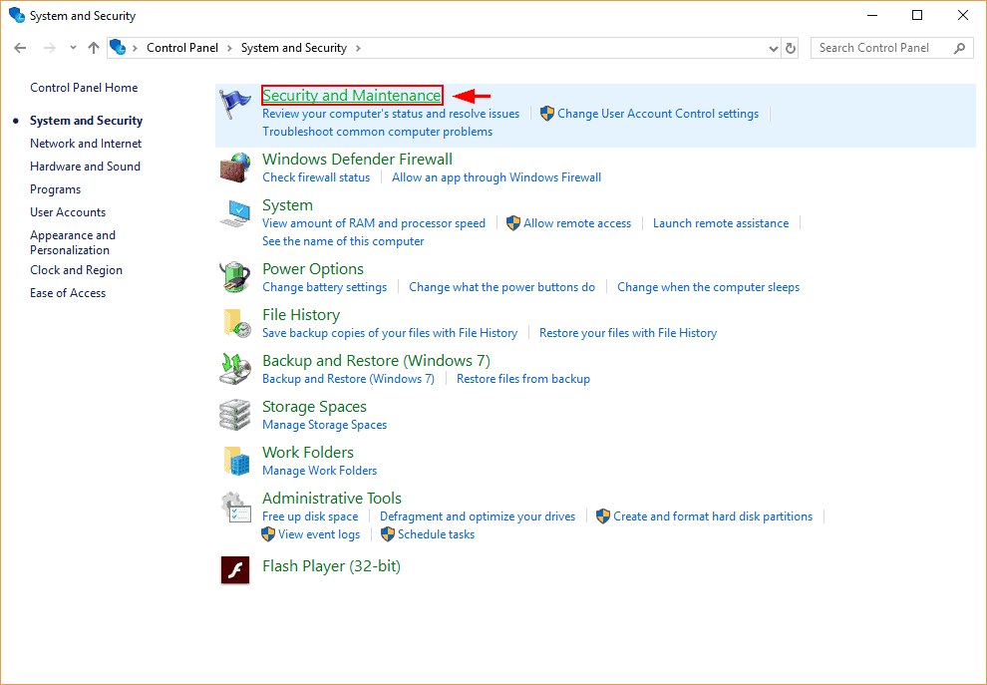Viewport: 987px width, 685px height.
Task: Select Network and Internet in sidebar
Action: tap(86, 144)
